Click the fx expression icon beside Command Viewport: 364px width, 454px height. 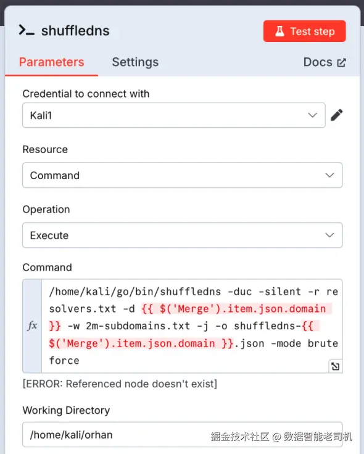point(32,326)
